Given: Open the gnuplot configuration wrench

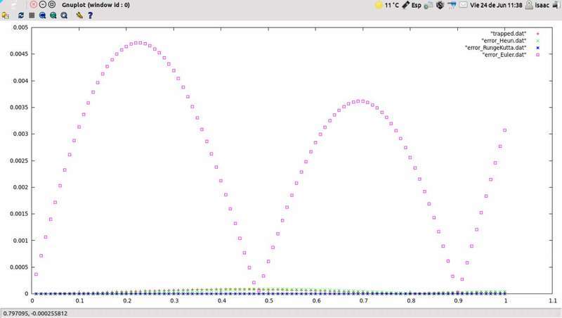Looking at the screenshot, I should [x=80, y=15].
